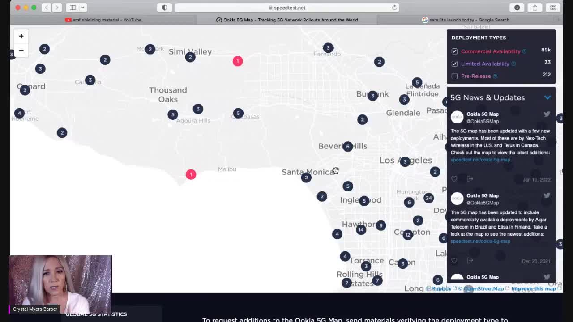Image resolution: width=573 pixels, height=322 pixels.
Task: Click the privacy shield icon
Action: pyautogui.click(x=164, y=8)
